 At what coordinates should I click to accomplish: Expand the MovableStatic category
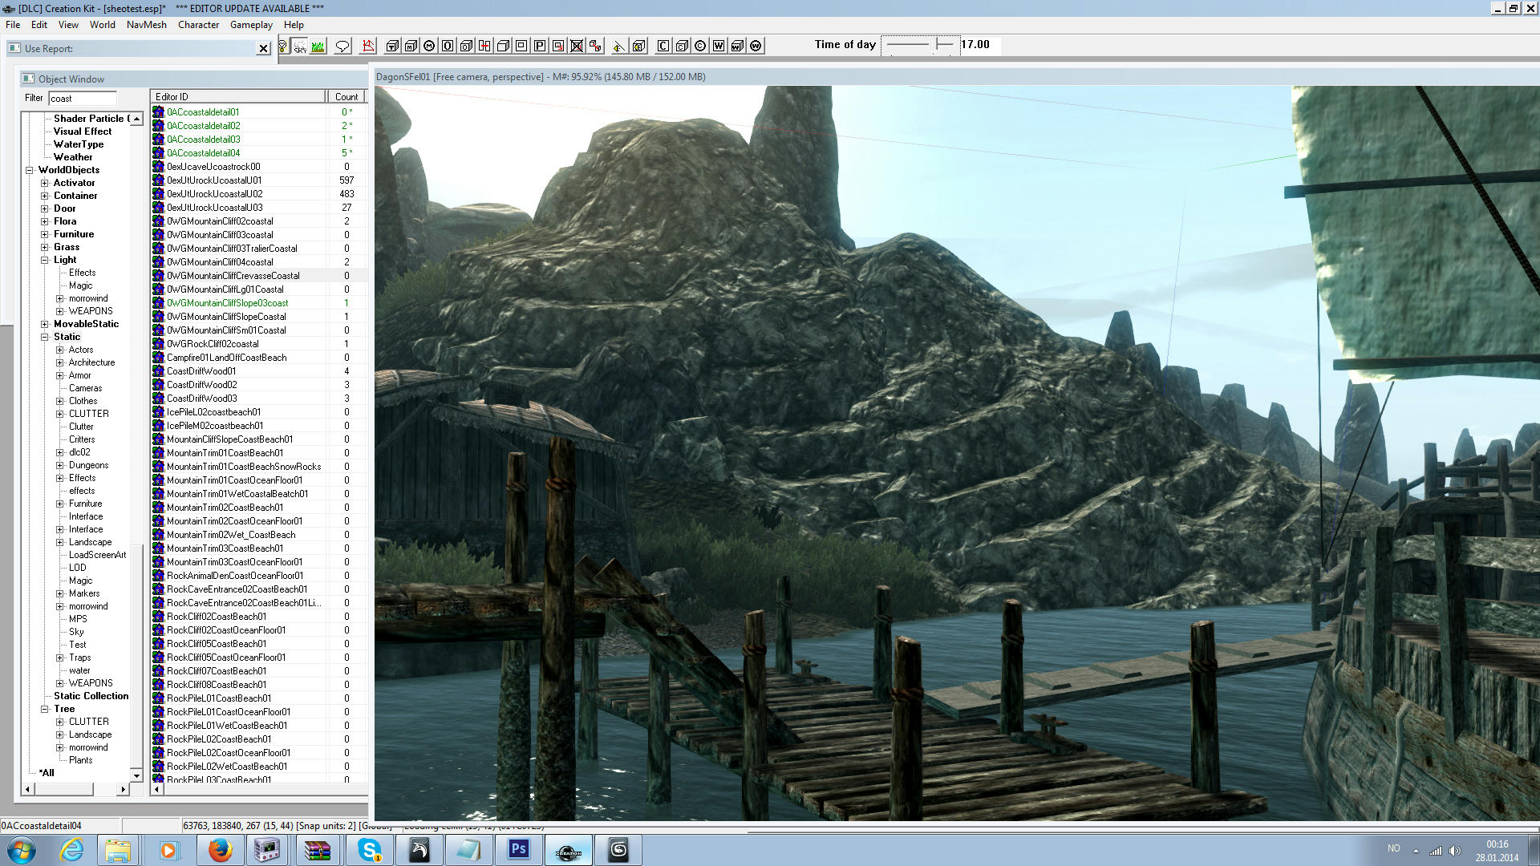45,324
